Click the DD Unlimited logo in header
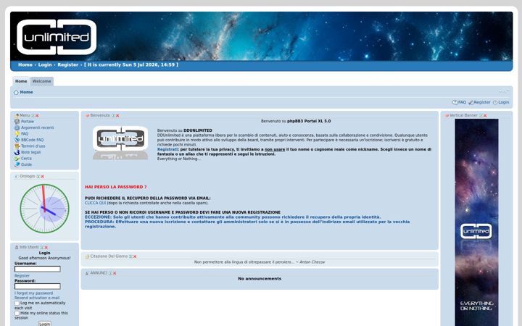Image resolution: width=522 pixels, height=326 pixels. (x=57, y=37)
